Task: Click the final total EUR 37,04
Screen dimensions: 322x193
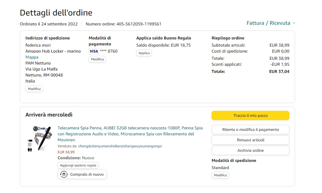Action: coord(279,71)
